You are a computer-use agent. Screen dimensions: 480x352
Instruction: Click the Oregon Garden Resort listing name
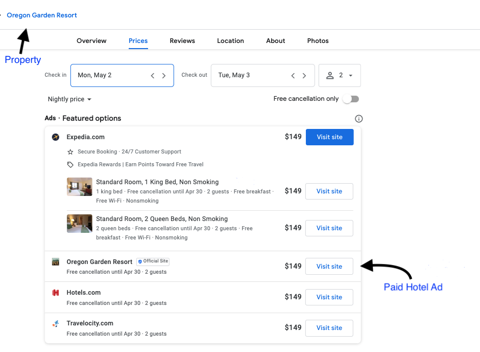pos(100,262)
